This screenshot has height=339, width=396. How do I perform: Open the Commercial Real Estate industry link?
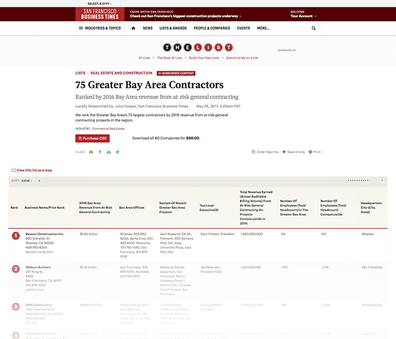[109, 129]
